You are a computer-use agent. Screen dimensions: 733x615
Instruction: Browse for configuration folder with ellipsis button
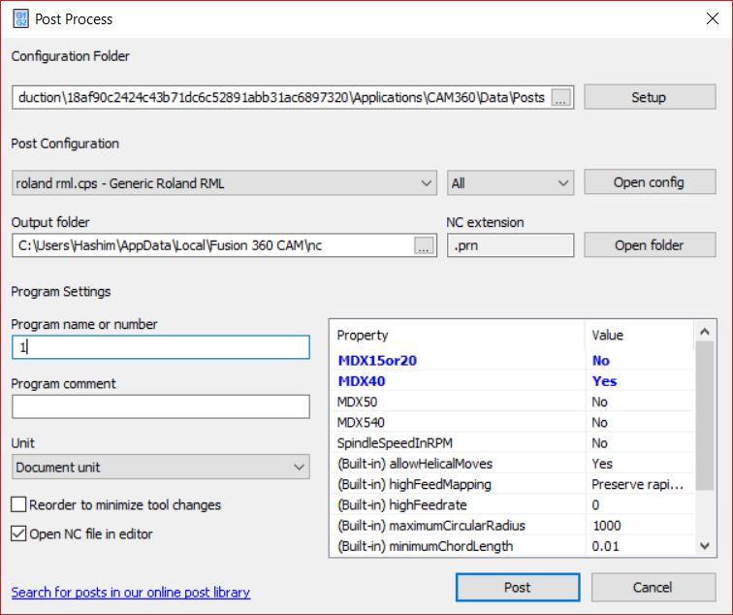(x=561, y=97)
